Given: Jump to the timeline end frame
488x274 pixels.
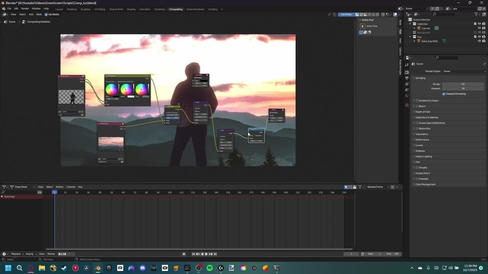Looking at the screenshot, I should (x=215, y=254).
